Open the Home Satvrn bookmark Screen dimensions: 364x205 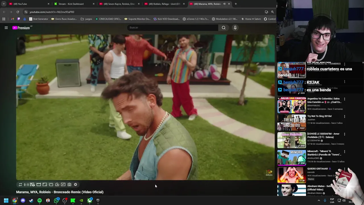[251, 19]
